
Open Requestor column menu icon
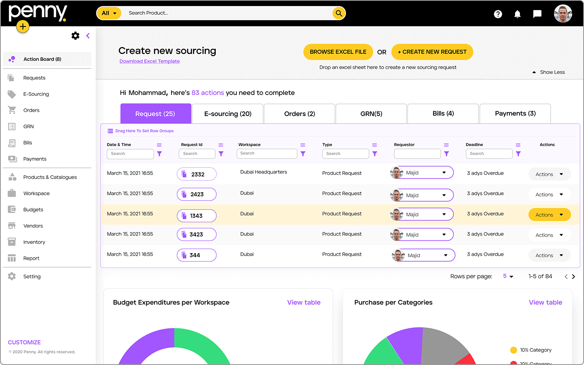click(446, 145)
